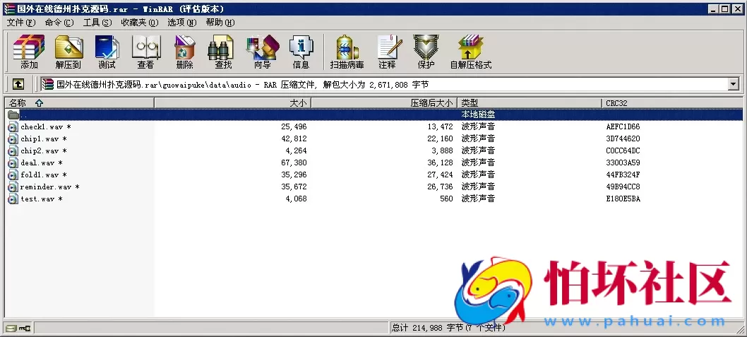Select the parent folder ".." row
This screenshot has height=337, width=747.
(x=24, y=114)
